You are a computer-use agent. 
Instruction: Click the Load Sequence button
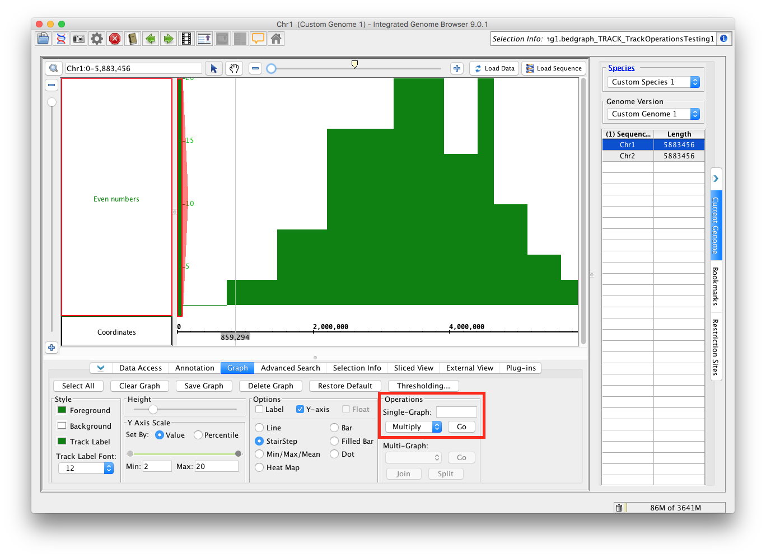pyautogui.click(x=554, y=68)
